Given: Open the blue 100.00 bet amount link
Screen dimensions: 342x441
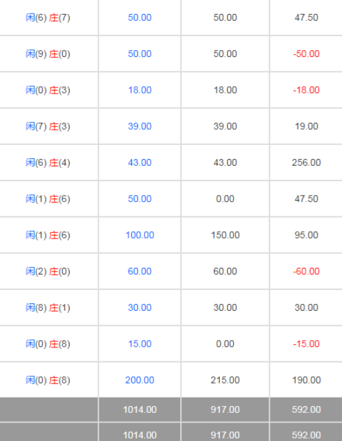Looking at the screenshot, I should (140, 235).
